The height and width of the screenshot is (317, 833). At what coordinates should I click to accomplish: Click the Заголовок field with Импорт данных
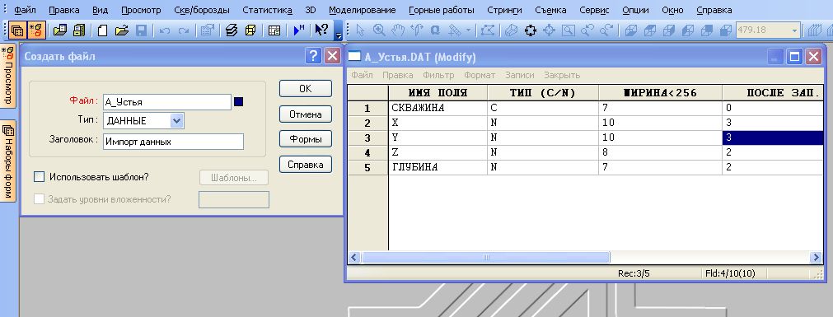[x=173, y=142]
